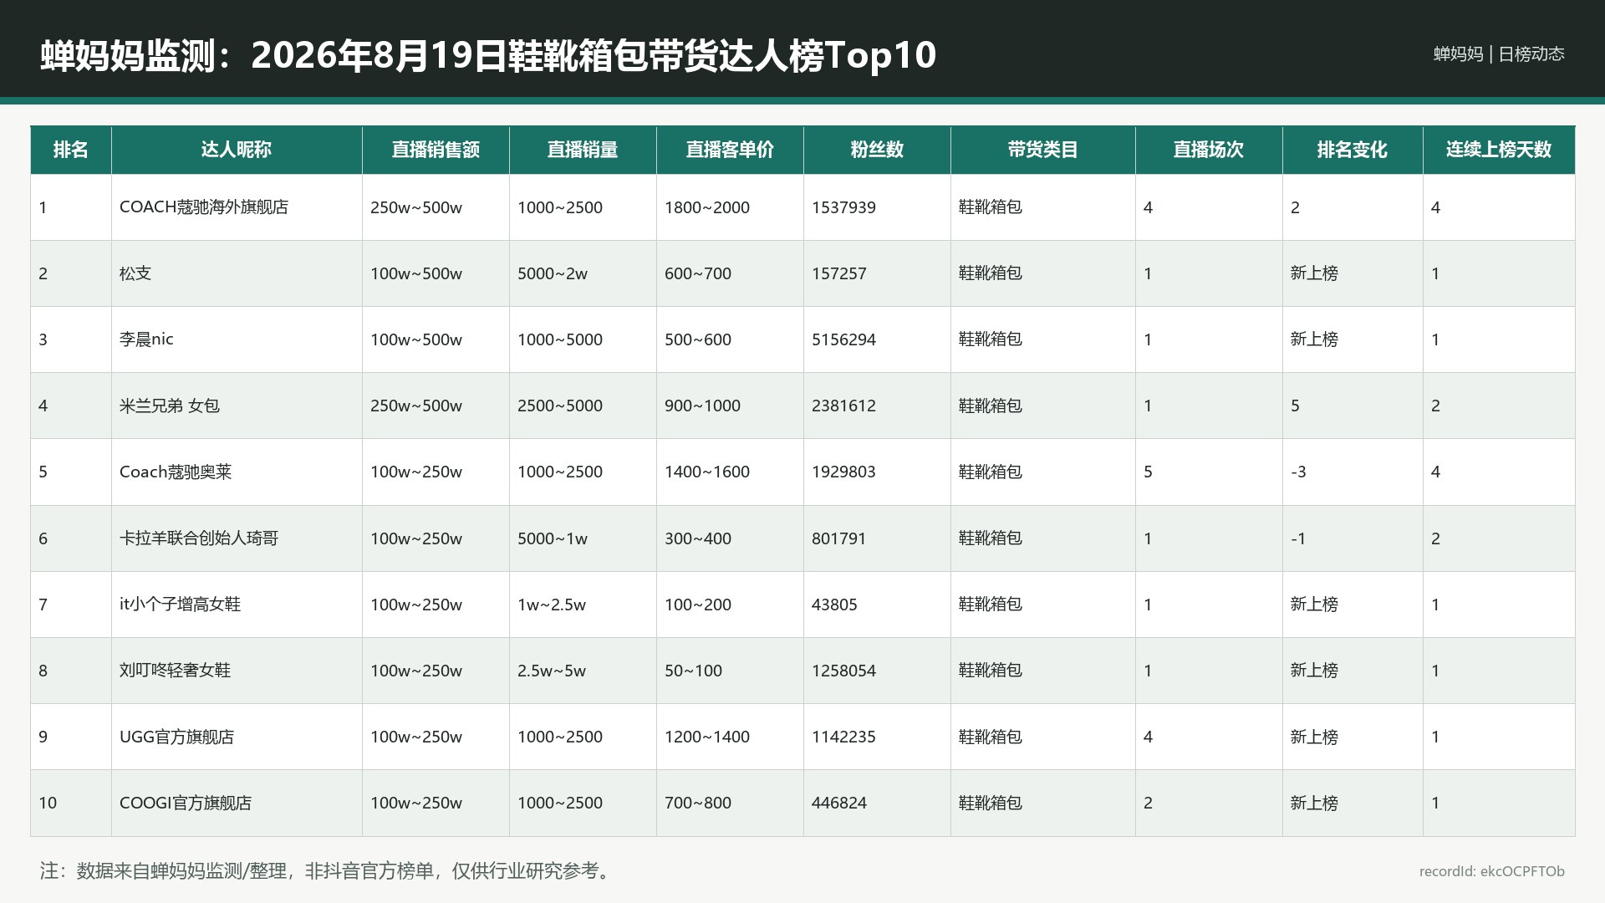Click fan count 1929803

[843, 472]
